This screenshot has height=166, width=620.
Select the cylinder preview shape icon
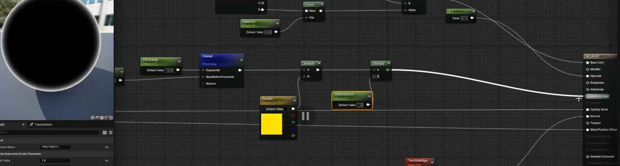[93, 117]
